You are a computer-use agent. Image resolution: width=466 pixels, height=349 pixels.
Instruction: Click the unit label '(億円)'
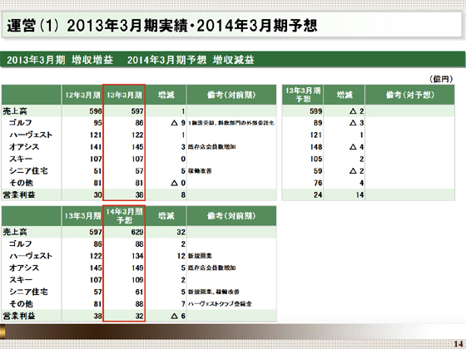coord(441,79)
